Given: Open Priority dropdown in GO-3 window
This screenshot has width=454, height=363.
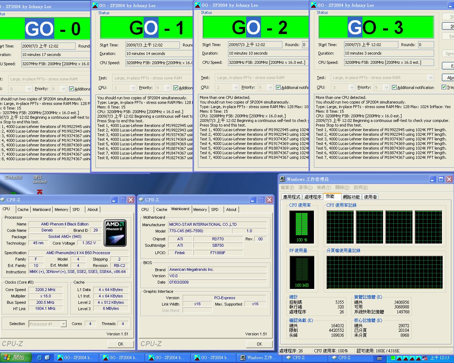Looking at the screenshot, I should 386,88.
